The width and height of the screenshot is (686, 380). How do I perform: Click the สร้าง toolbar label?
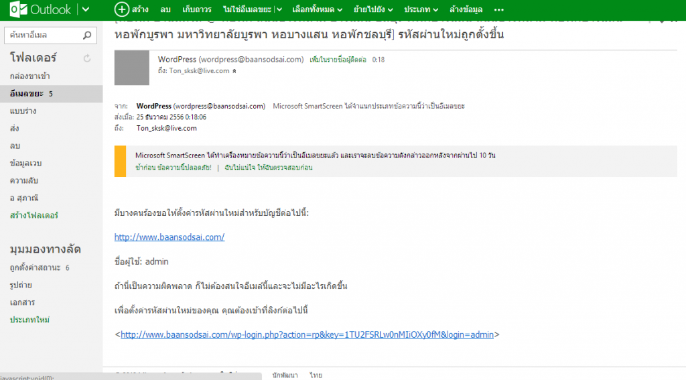coord(140,9)
